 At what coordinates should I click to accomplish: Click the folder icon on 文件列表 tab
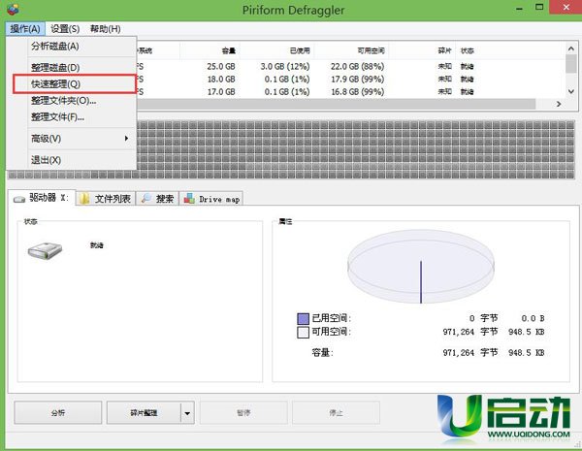(x=85, y=199)
